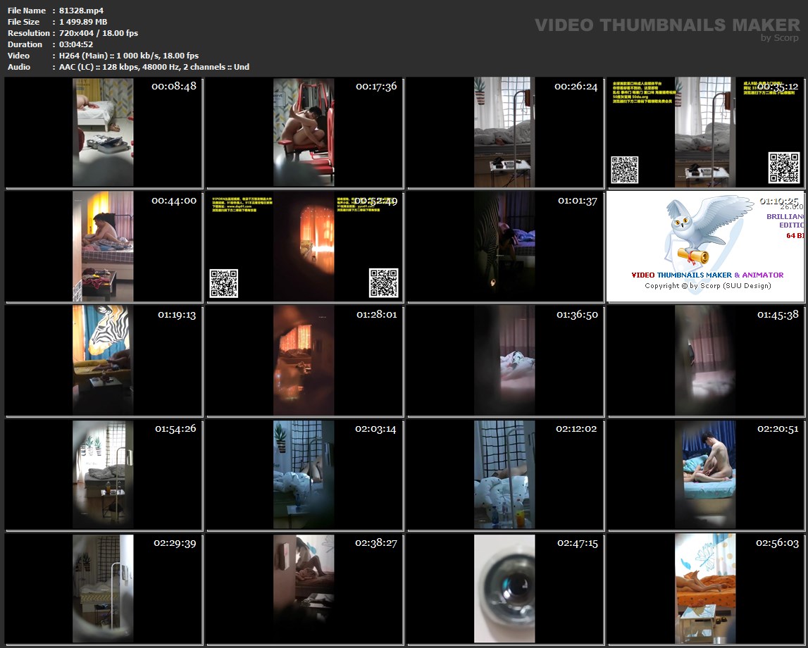Click the left QR code in the 00:52:49 thumbnail

pyautogui.click(x=223, y=283)
